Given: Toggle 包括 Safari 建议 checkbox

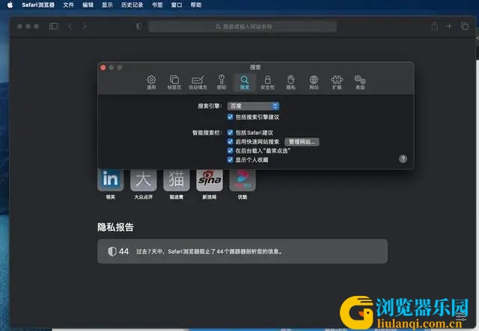Looking at the screenshot, I should tap(231, 132).
